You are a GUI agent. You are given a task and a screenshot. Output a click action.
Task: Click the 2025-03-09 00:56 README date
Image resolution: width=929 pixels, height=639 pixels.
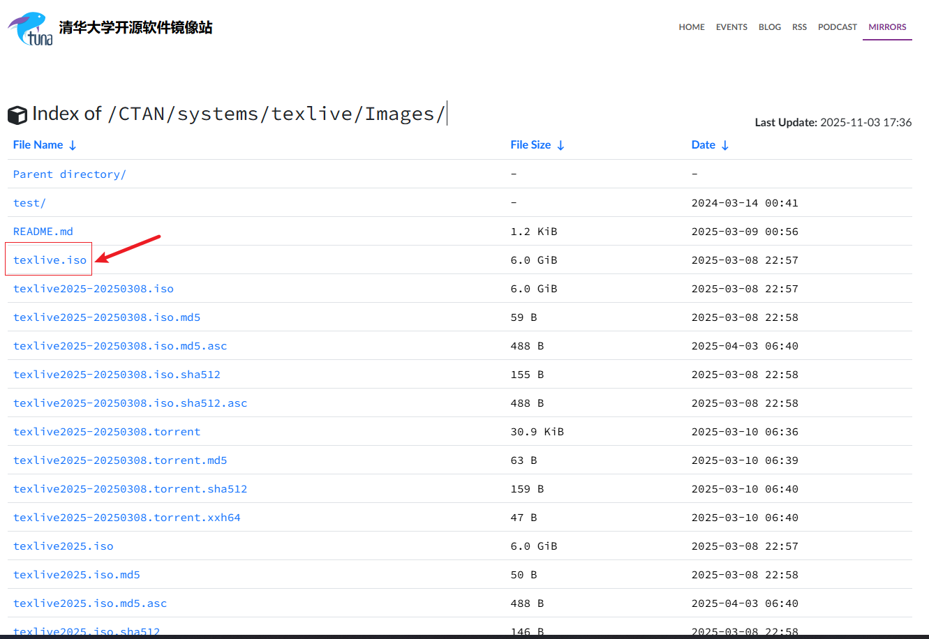pos(745,232)
